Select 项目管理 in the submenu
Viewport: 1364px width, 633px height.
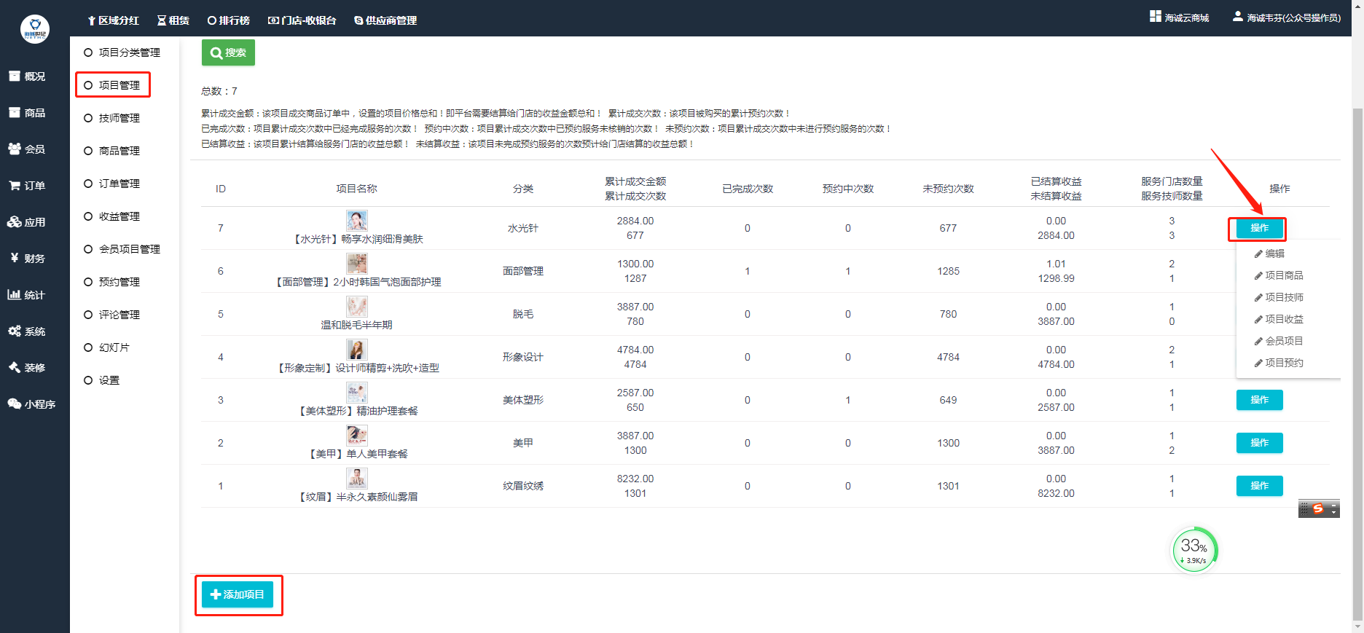112,85
